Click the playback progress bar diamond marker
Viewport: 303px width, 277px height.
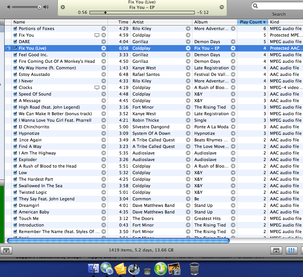pos(105,13)
